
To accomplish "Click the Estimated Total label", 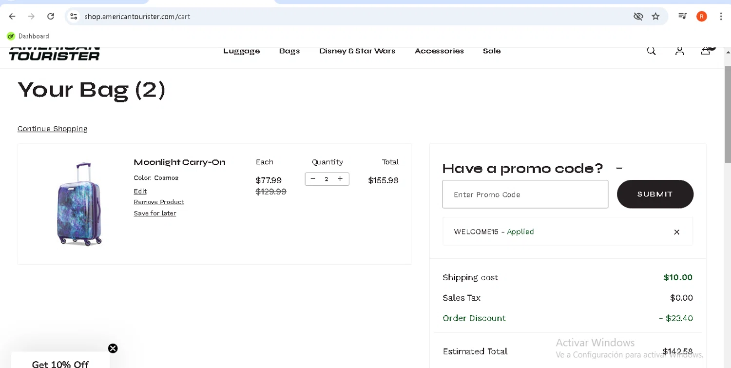I will 475,351.
